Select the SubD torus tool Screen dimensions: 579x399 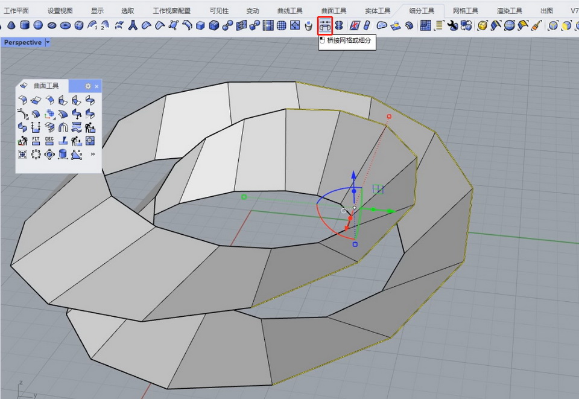coord(65,25)
